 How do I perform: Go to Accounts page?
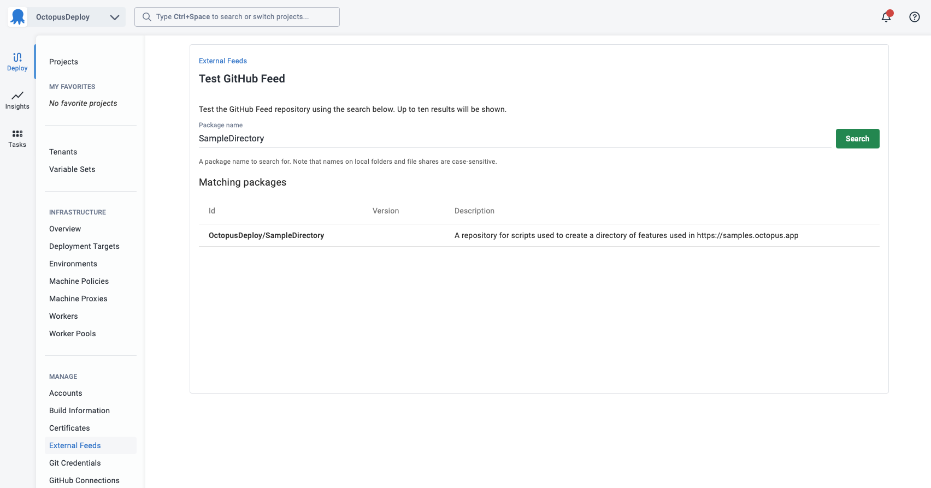(66, 393)
